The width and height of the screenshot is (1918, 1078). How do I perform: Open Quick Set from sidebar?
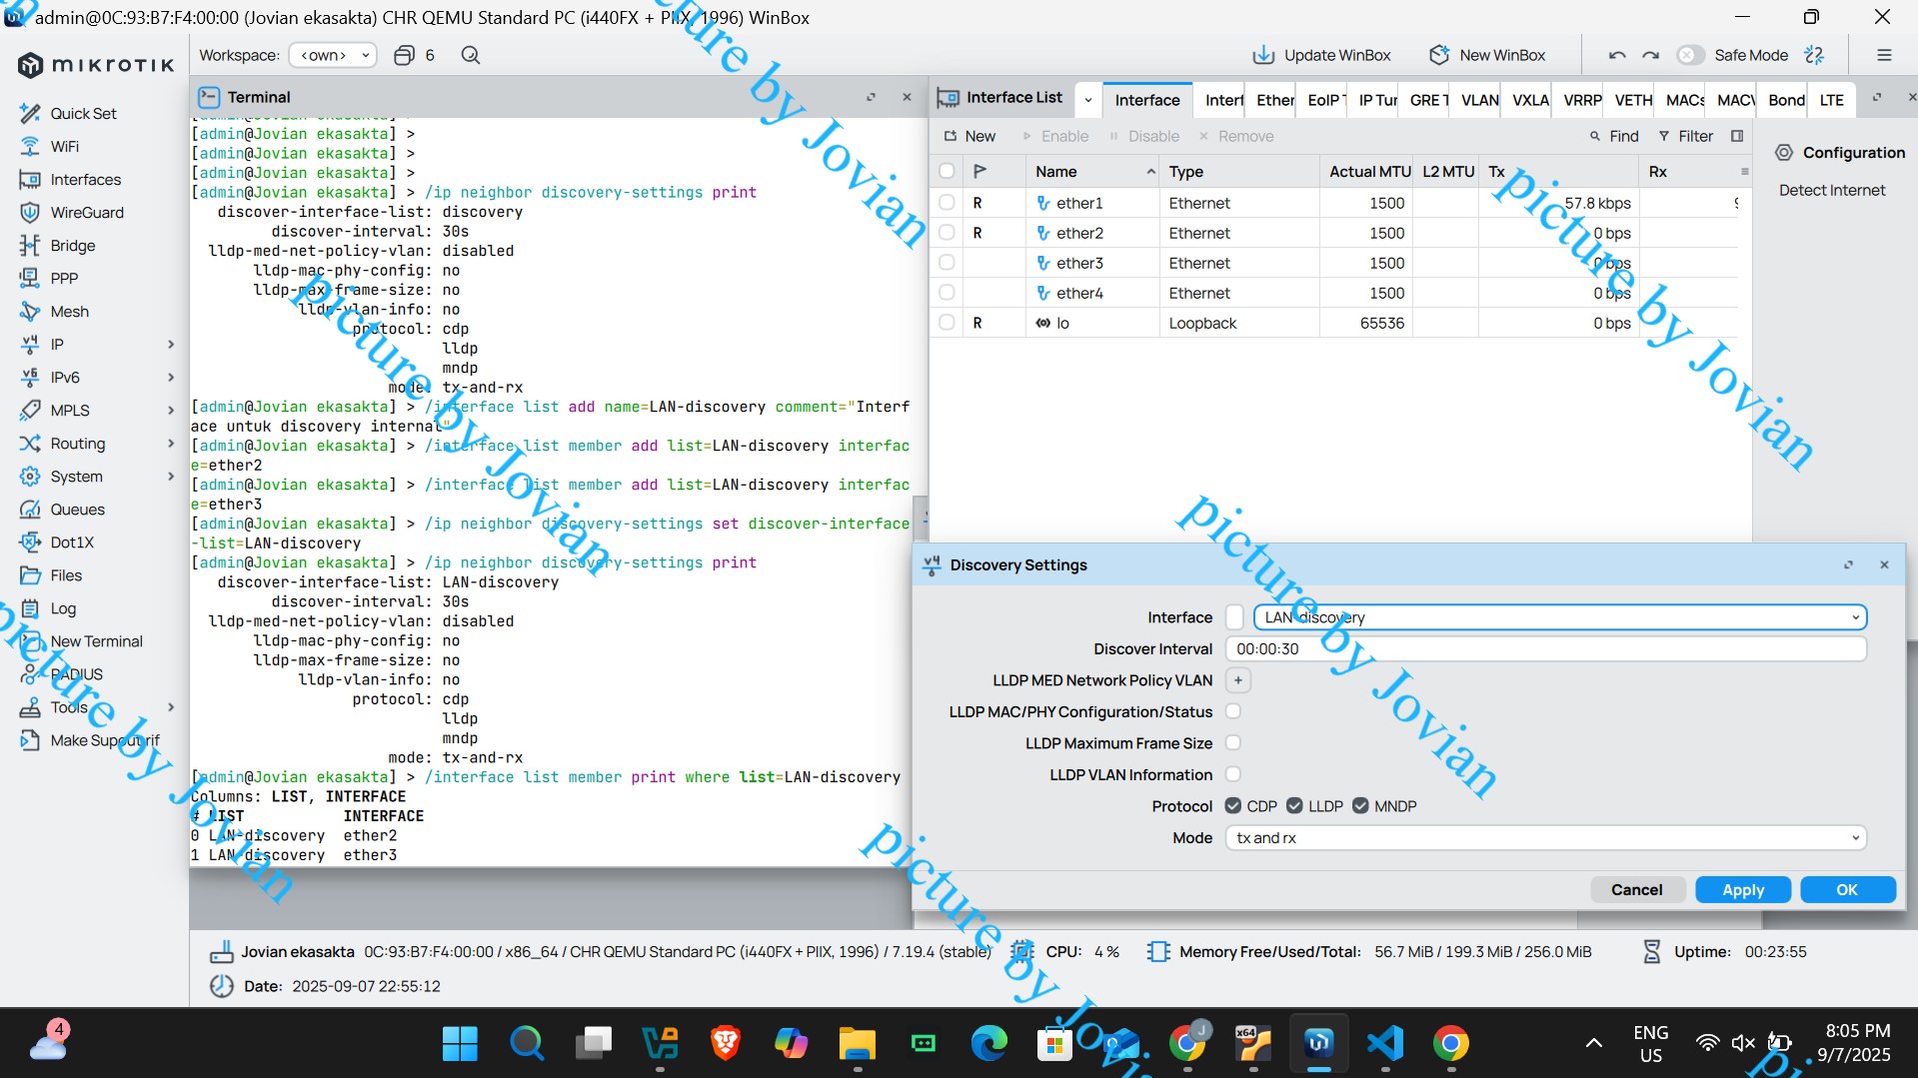click(83, 113)
